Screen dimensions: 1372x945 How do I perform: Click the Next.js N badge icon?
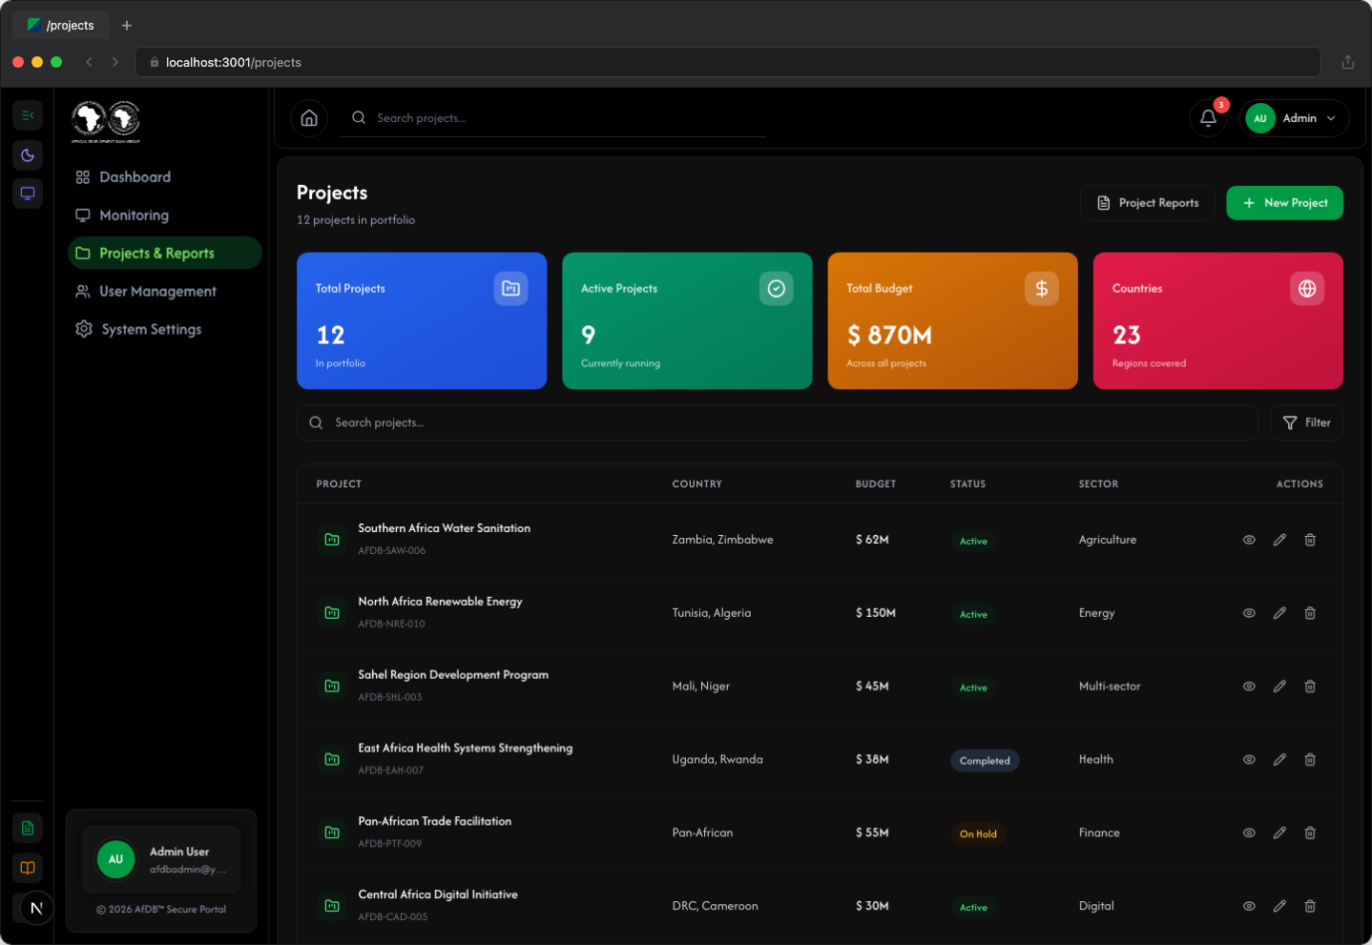(x=36, y=908)
